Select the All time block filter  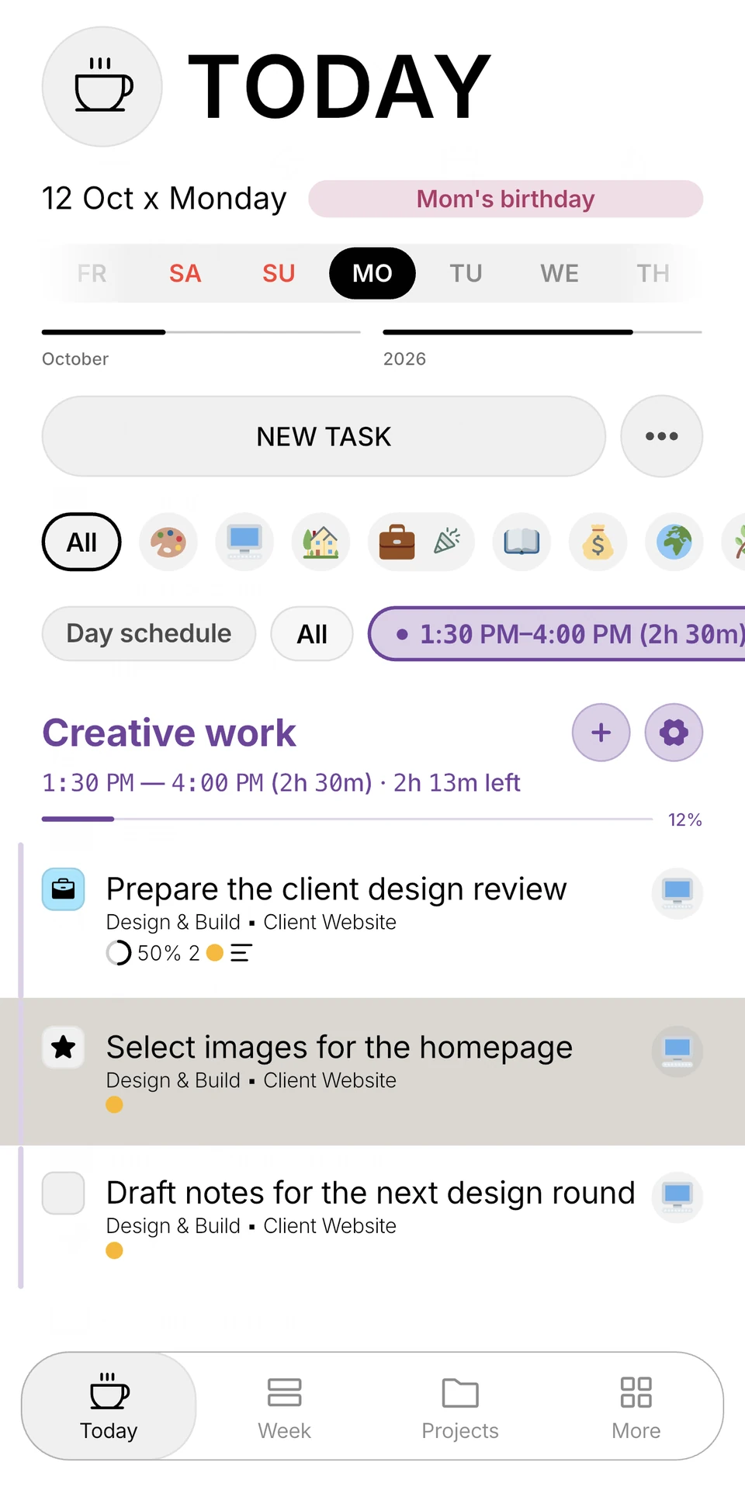(x=312, y=633)
